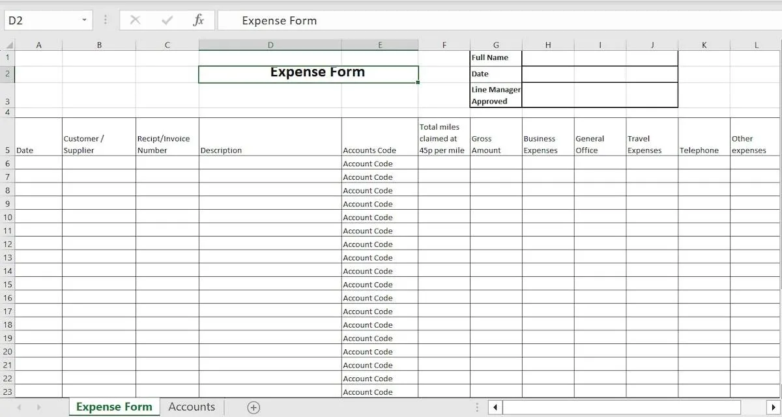Viewport: 782px width, 417px height.
Task: Click the 'General Office' header cell
Action: tap(600, 137)
